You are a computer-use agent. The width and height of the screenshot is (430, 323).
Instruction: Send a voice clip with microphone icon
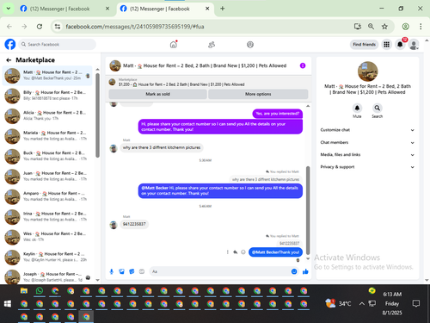pos(112,271)
